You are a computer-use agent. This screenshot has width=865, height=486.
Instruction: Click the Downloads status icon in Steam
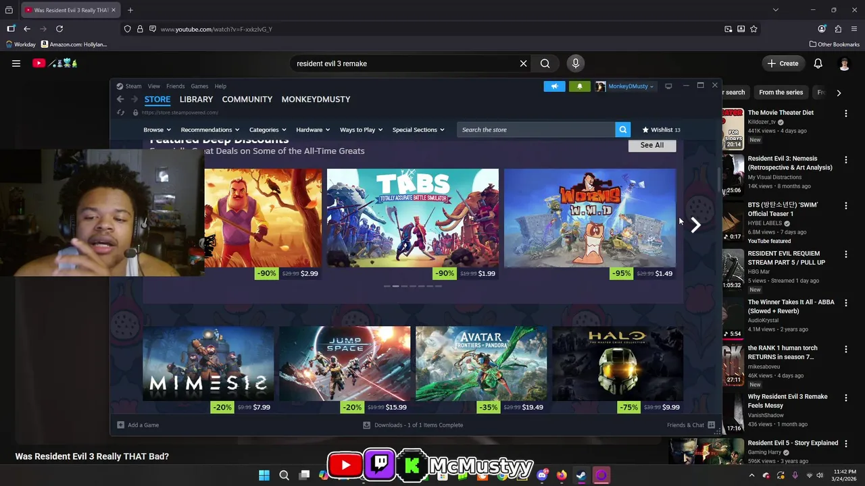366,425
